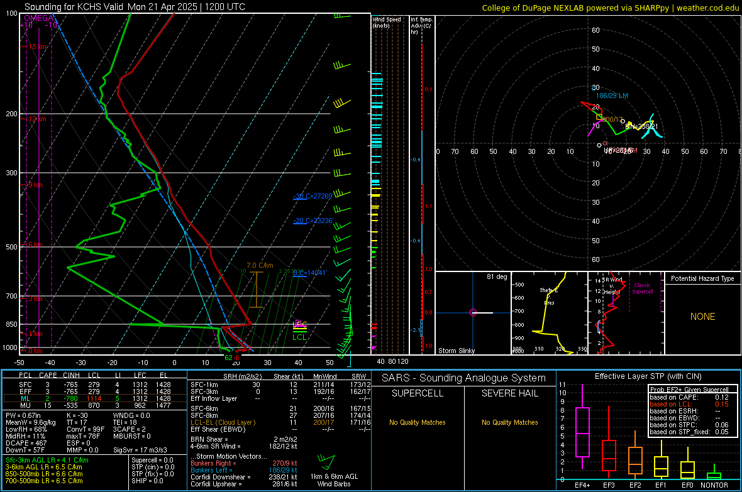Viewport: 742px width, 492px height.
Task: Click the 'Corfidi Downshear = 238/21 kt' row
Action: pos(244,477)
